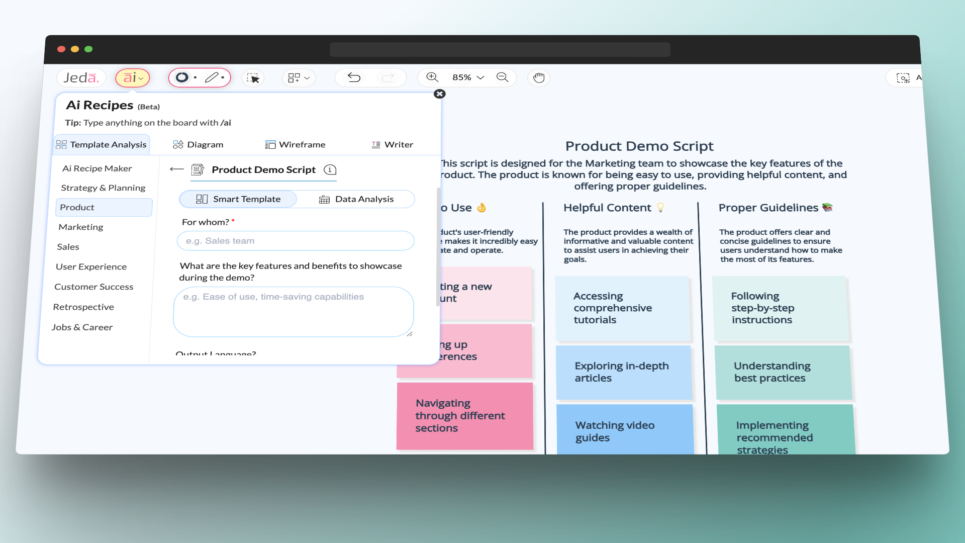Click the Marketing category in sidebar

coord(81,227)
